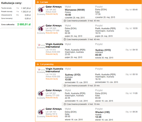Open Warunki taryfy for flight QR 901

click(52, 98)
